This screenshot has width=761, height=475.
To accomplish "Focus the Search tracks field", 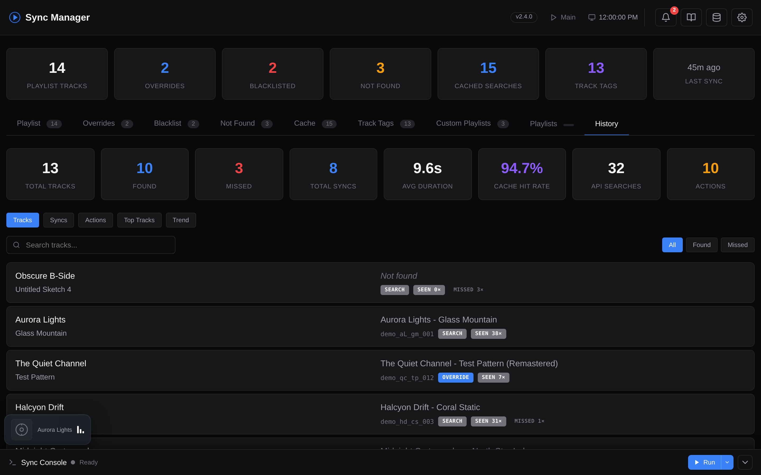I will pos(91,245).
